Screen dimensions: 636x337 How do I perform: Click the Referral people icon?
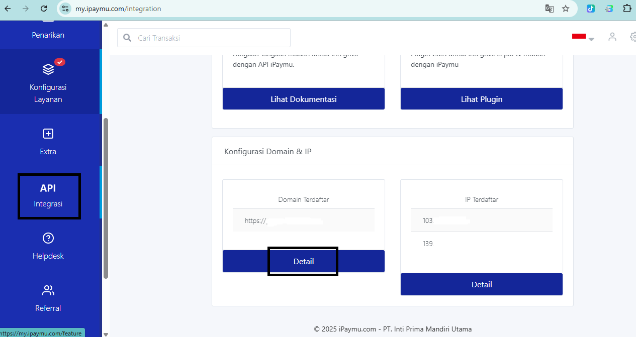click(48, 290)
